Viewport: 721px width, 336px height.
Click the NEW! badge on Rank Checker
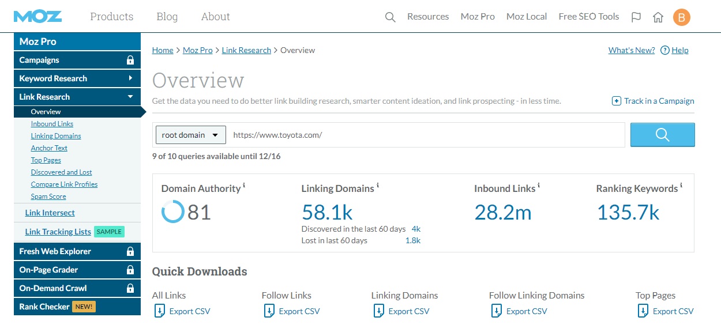84,307
